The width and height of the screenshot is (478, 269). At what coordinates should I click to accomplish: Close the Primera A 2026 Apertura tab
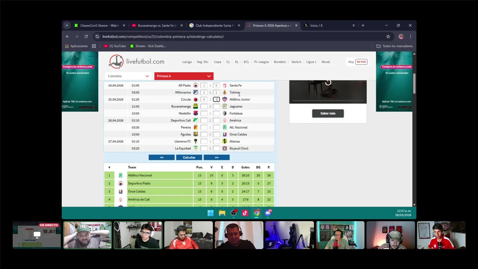tap(296, 25)
